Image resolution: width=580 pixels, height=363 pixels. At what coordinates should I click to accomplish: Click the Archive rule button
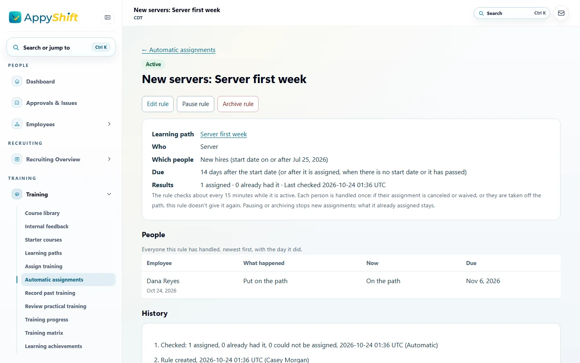238,104
